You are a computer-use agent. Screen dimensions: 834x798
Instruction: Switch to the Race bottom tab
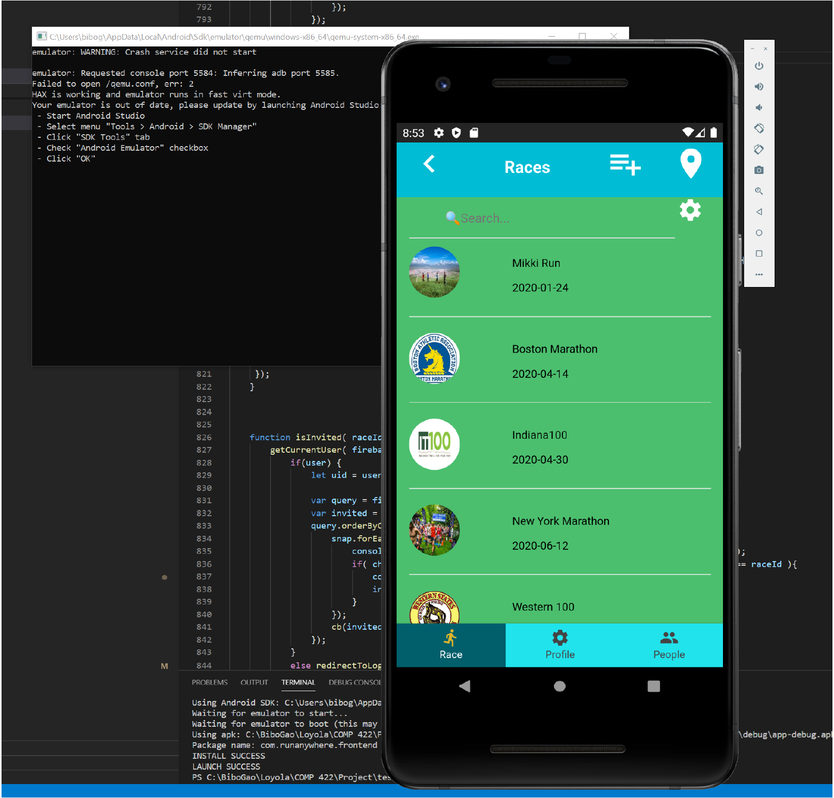click(x=451, y=645)
